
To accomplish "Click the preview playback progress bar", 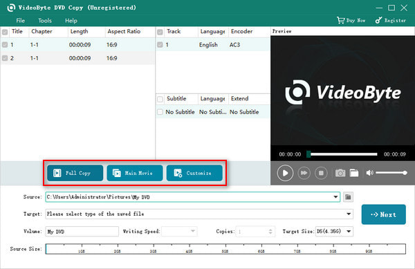I will [342, 154].
